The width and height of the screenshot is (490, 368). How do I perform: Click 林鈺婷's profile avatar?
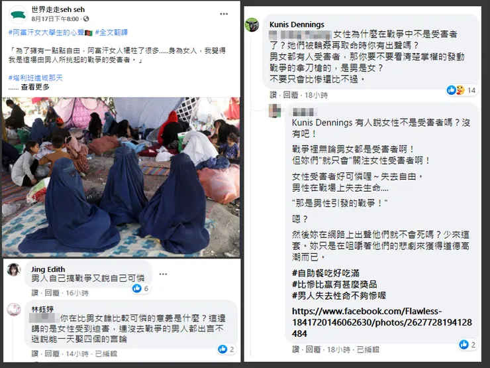(x=14, y=310)
